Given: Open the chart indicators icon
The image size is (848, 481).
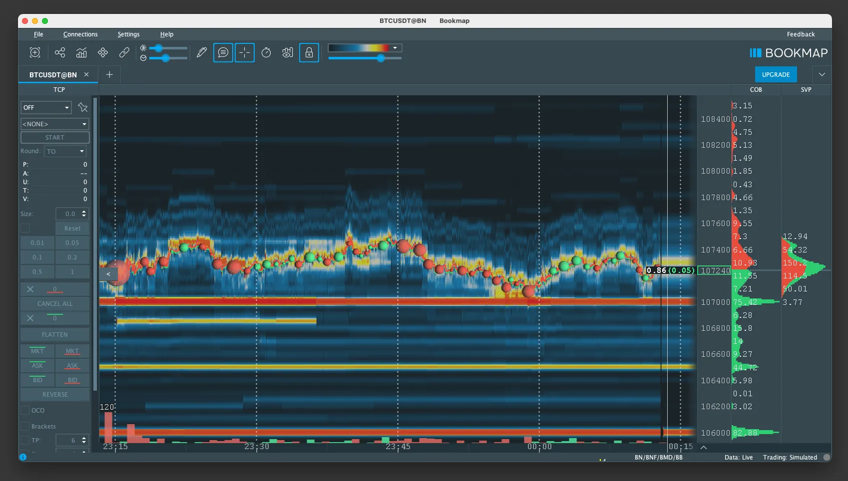Looking at the screenshot, I should (81, 52).
